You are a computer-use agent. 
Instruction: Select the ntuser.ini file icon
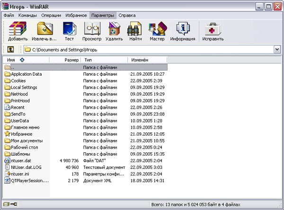tap(8, 174)
